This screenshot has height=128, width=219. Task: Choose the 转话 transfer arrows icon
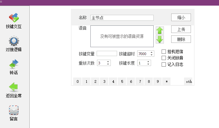14,64
